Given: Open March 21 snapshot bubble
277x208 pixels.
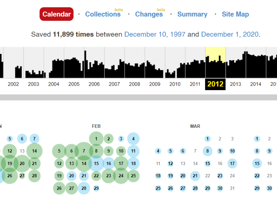Looking at the screenshot, I should 195,176.
